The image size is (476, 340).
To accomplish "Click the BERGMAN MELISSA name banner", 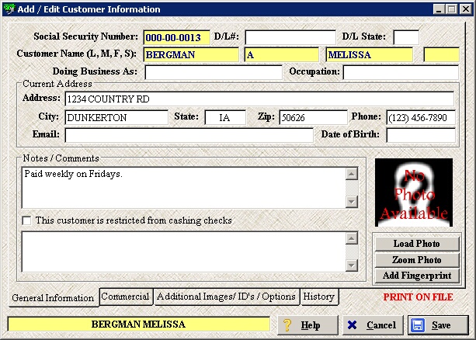I will point(139,324).
